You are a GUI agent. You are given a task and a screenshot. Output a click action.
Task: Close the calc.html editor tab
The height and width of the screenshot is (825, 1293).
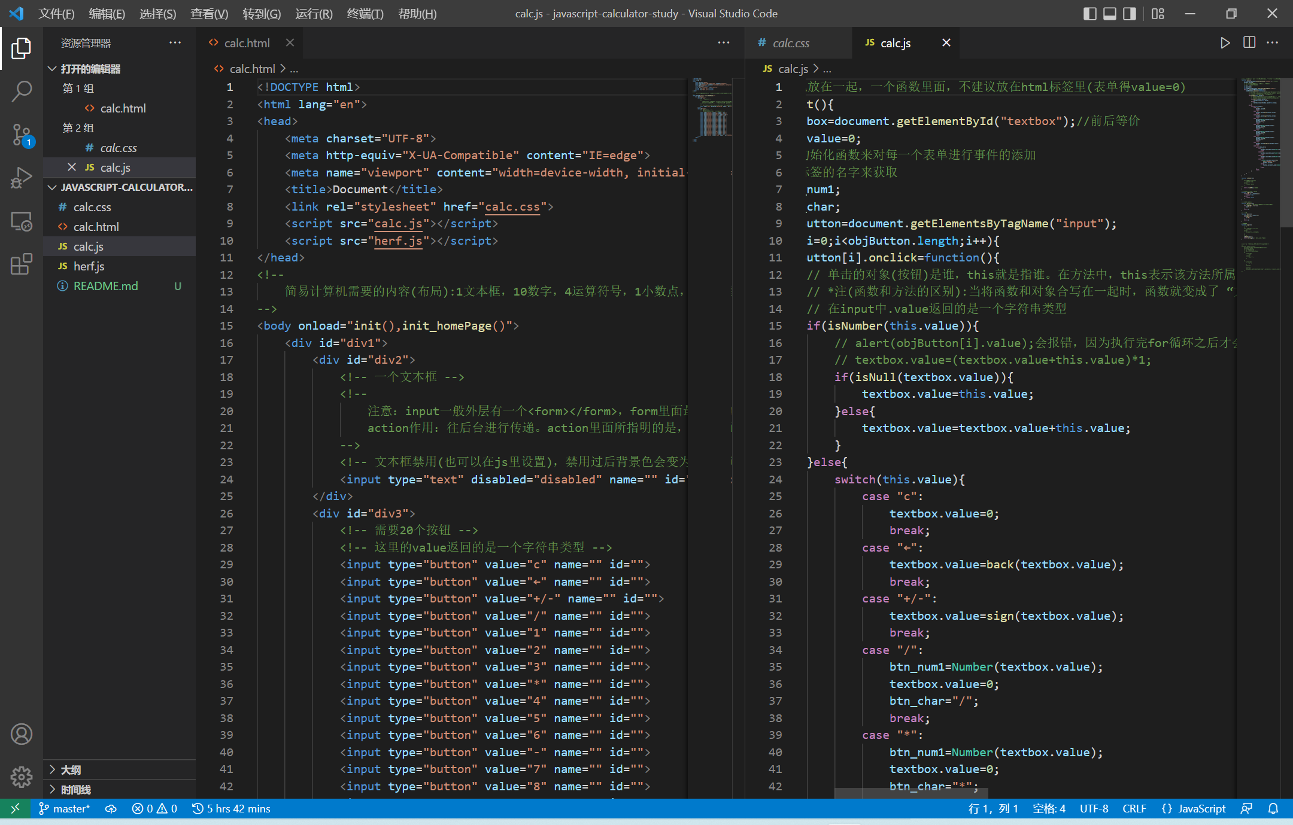pyautogui.click(x=290, y=43)
